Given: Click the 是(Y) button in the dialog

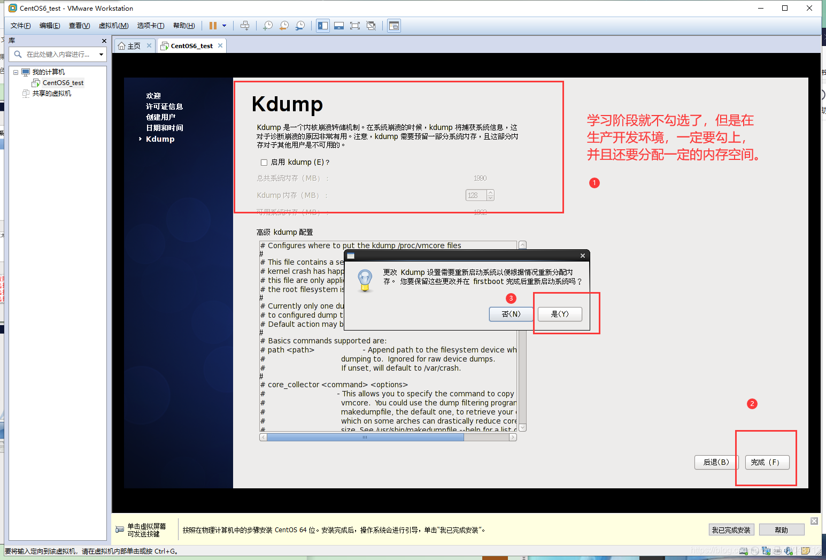Looking at the screenshot, I should click(559, 314).
